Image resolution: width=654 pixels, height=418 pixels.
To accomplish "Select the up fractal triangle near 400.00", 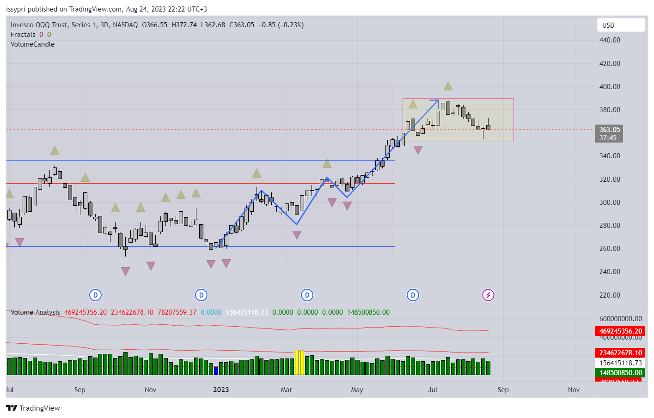I will pyautogui.click(x=448, y=86).
